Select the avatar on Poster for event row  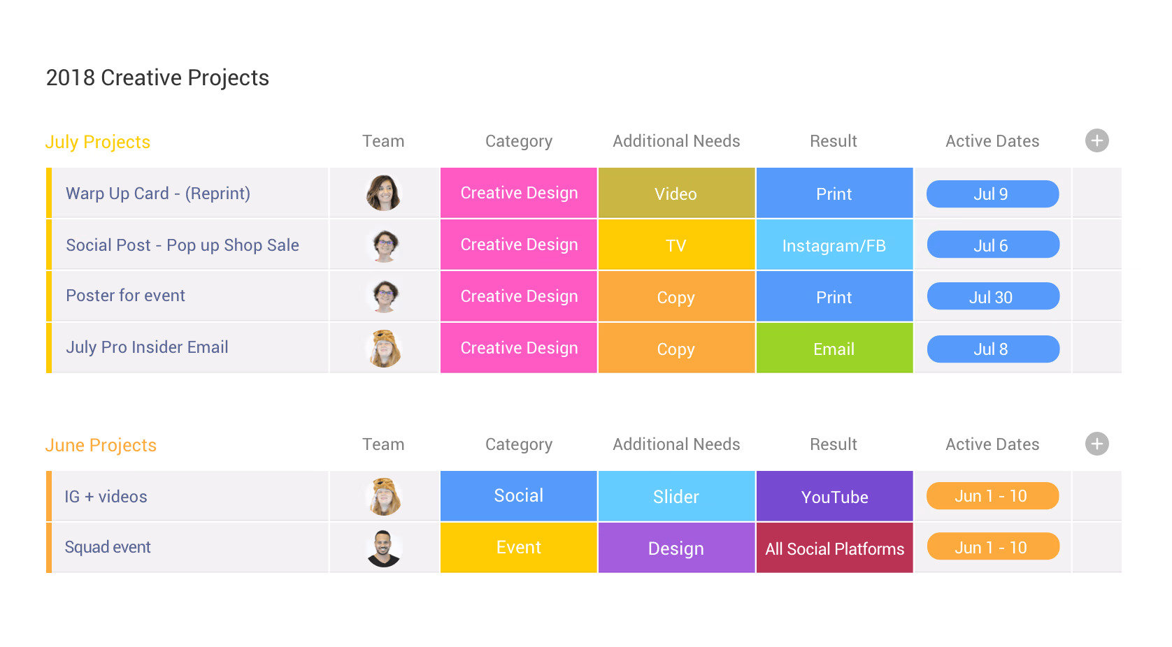(x=384, y=296)
